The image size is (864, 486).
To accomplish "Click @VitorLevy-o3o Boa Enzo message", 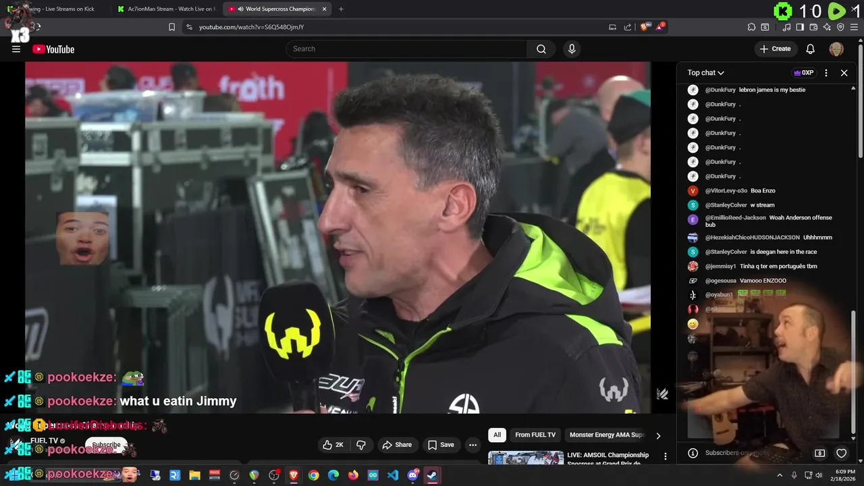I will tap(768, 191).
